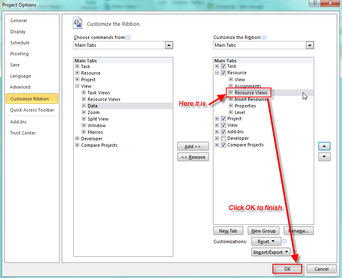Switch to Quick Access Toolbar category
The width and height of the screenshot is (342, 278).
tap(32, 110)
